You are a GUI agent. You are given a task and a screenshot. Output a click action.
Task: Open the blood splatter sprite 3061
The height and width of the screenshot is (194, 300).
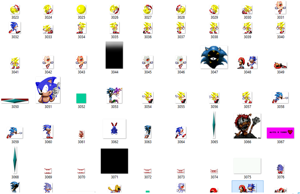tap(81, 134)
